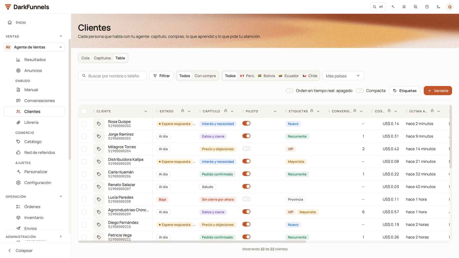Filter clients by Perú
This screenshot has height=258, width=459.
[x=247, y=76]
